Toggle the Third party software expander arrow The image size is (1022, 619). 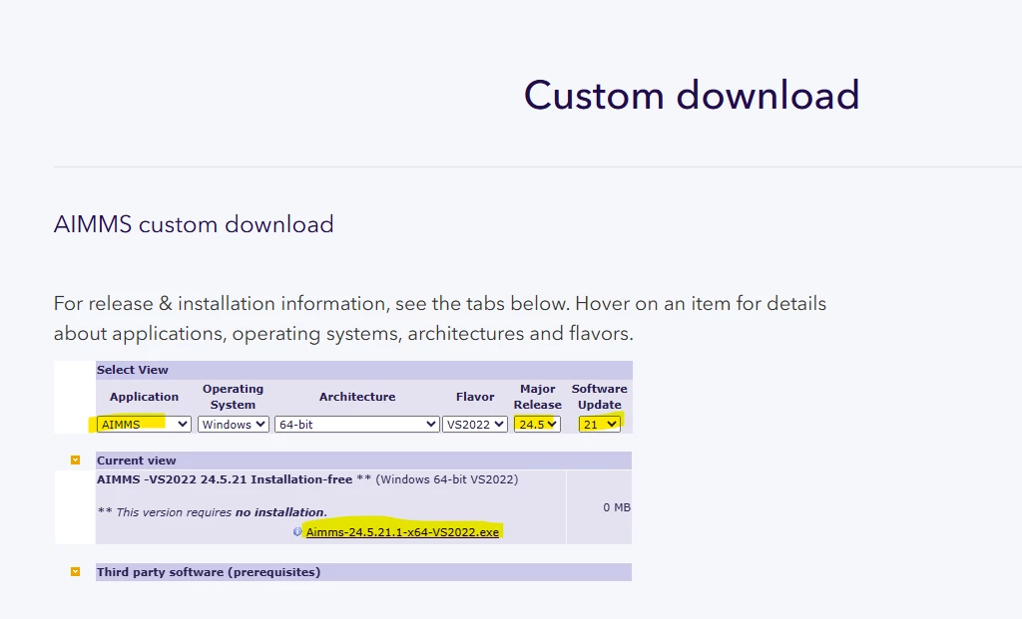click(76, 572)
